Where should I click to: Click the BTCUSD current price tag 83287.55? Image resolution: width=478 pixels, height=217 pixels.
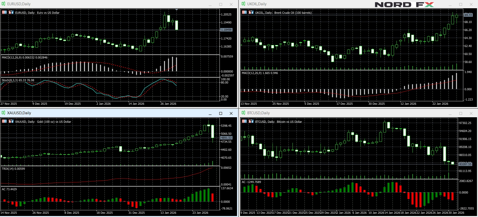[x=465, y=164]
